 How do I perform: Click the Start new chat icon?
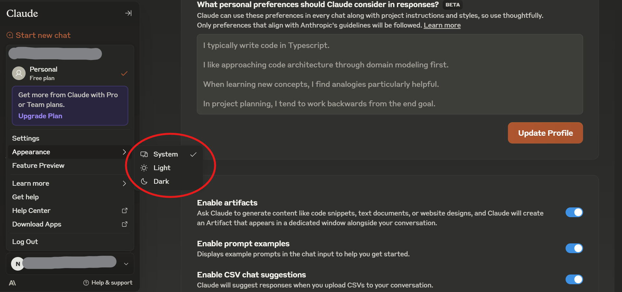click(x=9, y=35)
